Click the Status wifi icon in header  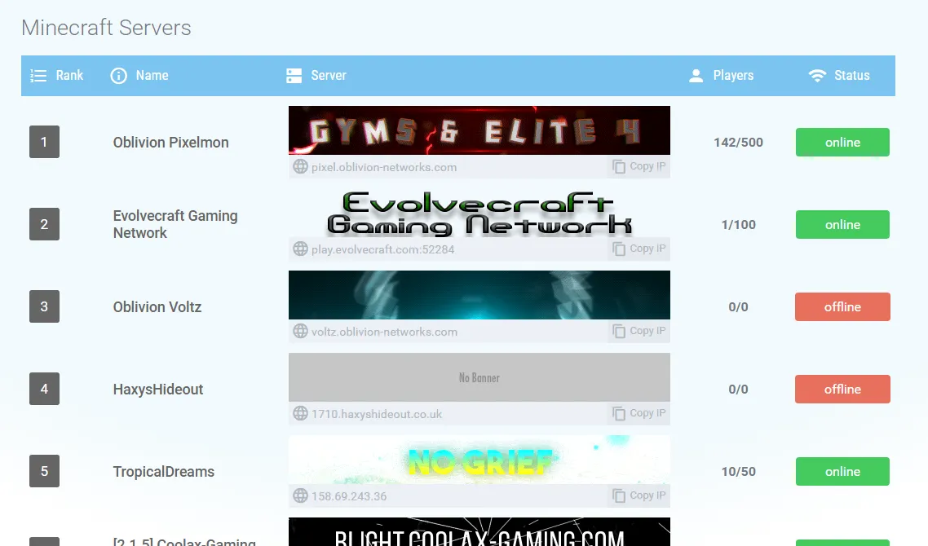click(x=817, y=76)
